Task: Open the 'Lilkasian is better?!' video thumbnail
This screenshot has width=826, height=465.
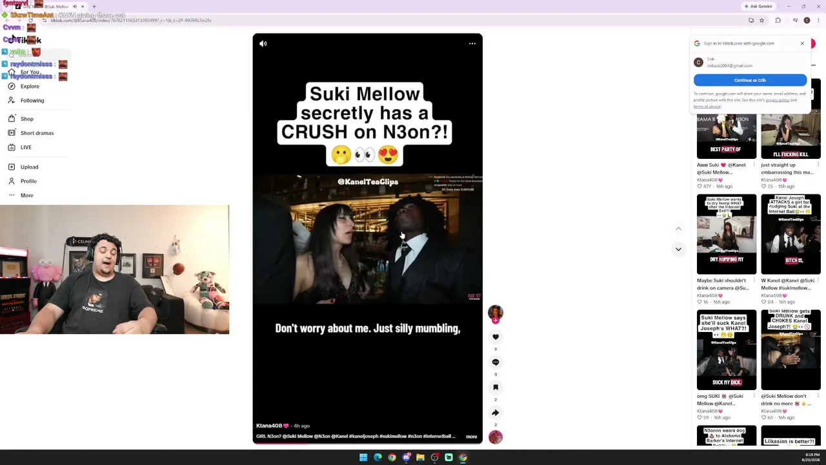Action: tap(791, 436)
